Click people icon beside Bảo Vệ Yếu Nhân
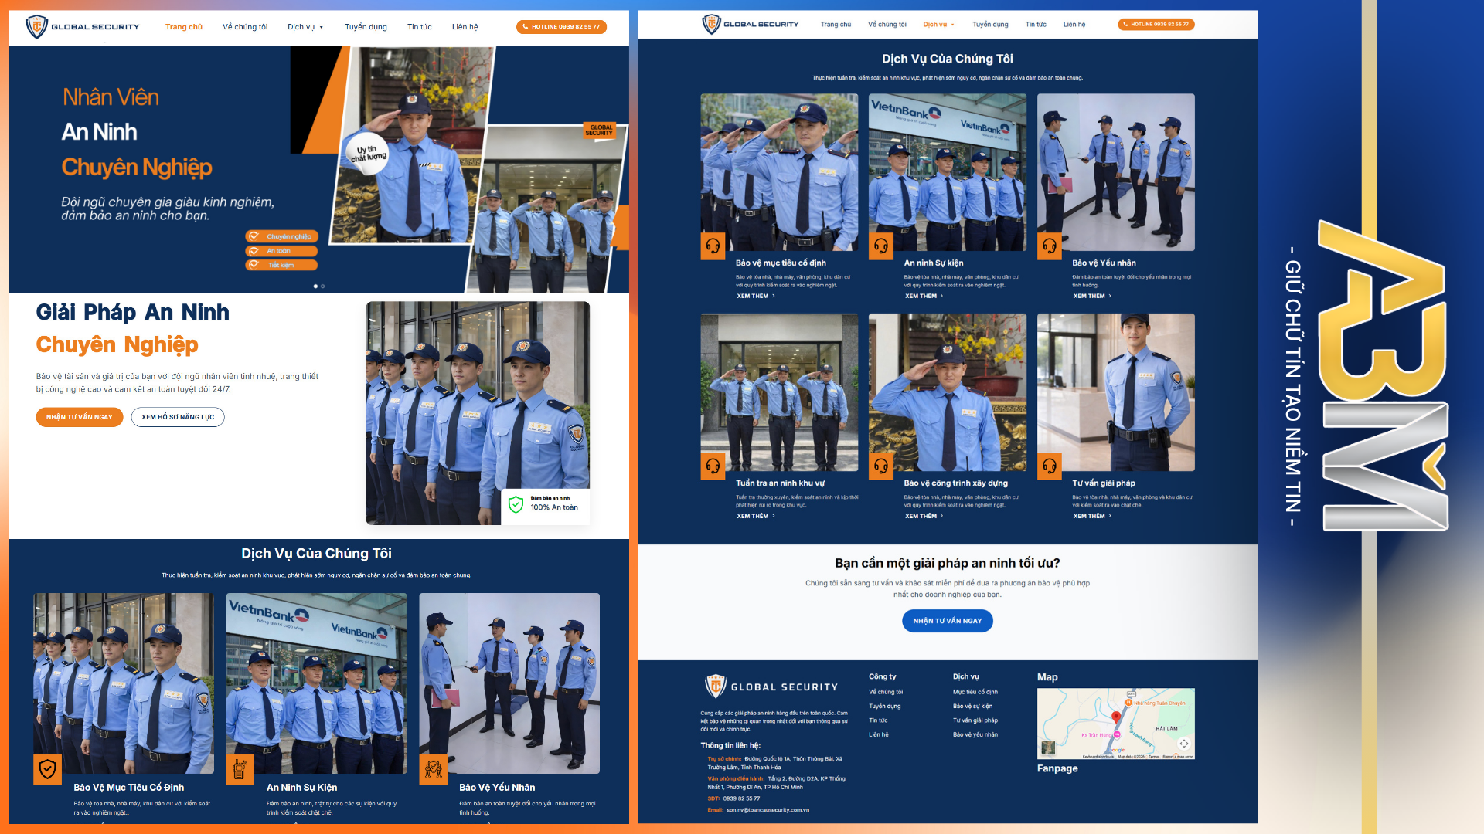The width and height of the screenshot is (1484, 834). 433,769
